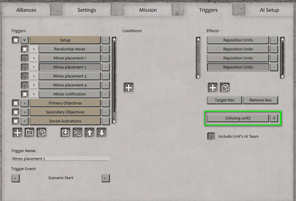Enable Include Unit's AI Team
This screenshot has height=201, width=296.
coord(211,136)
